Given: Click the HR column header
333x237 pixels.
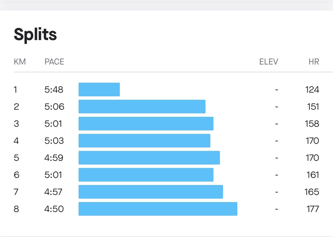Looking at the screenshot, I should (x=314, y=62).
